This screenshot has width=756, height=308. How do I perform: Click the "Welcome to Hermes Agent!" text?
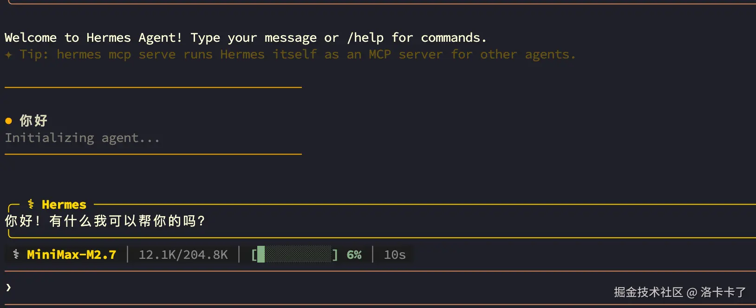[93, 38]
